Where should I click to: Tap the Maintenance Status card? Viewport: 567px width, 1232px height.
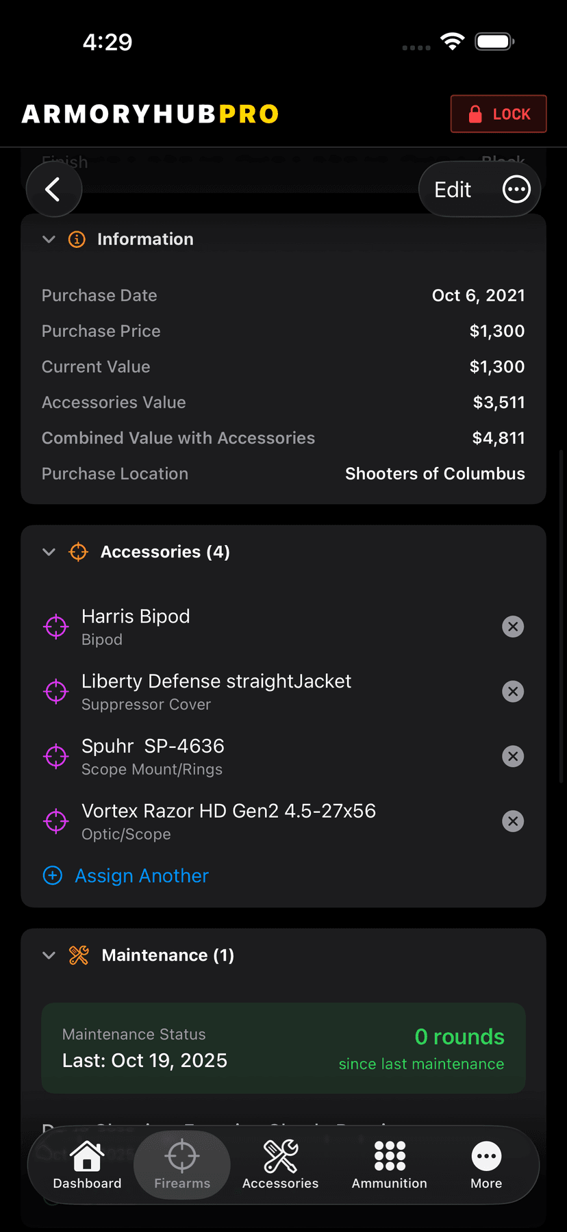click(x=283, y=1048)
